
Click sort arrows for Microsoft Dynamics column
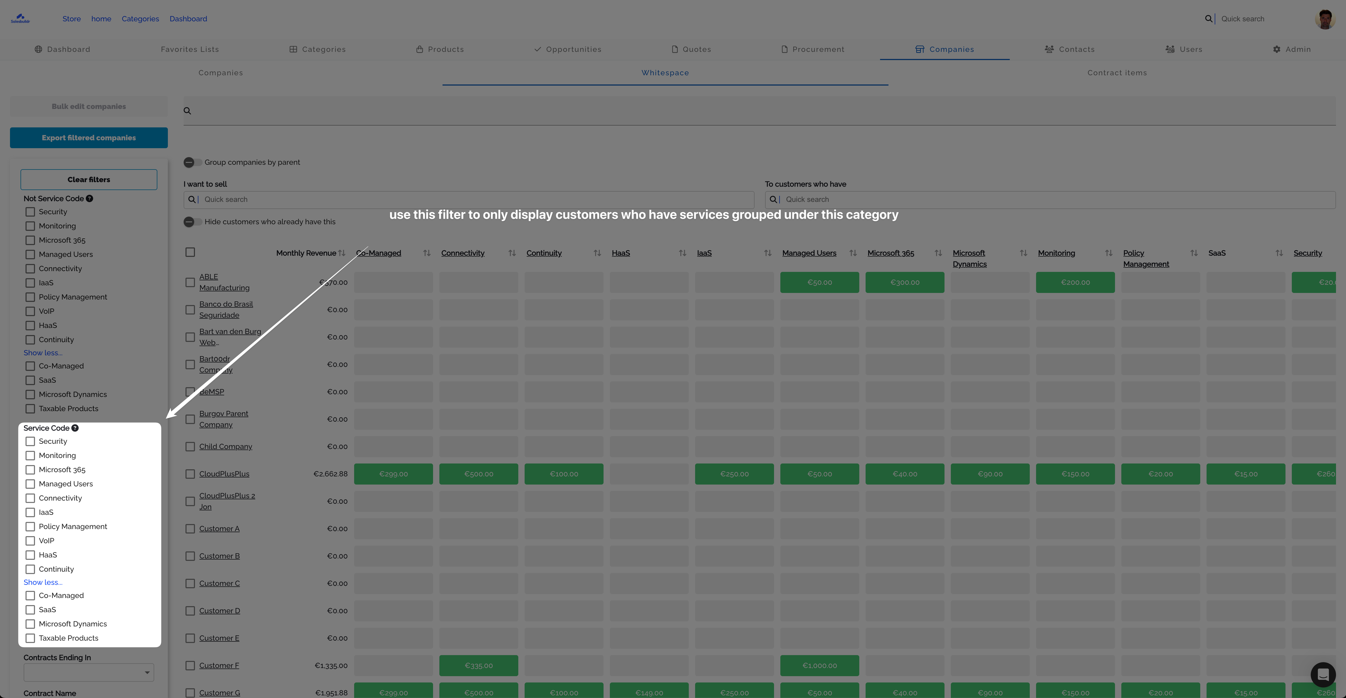(1023, 253)
